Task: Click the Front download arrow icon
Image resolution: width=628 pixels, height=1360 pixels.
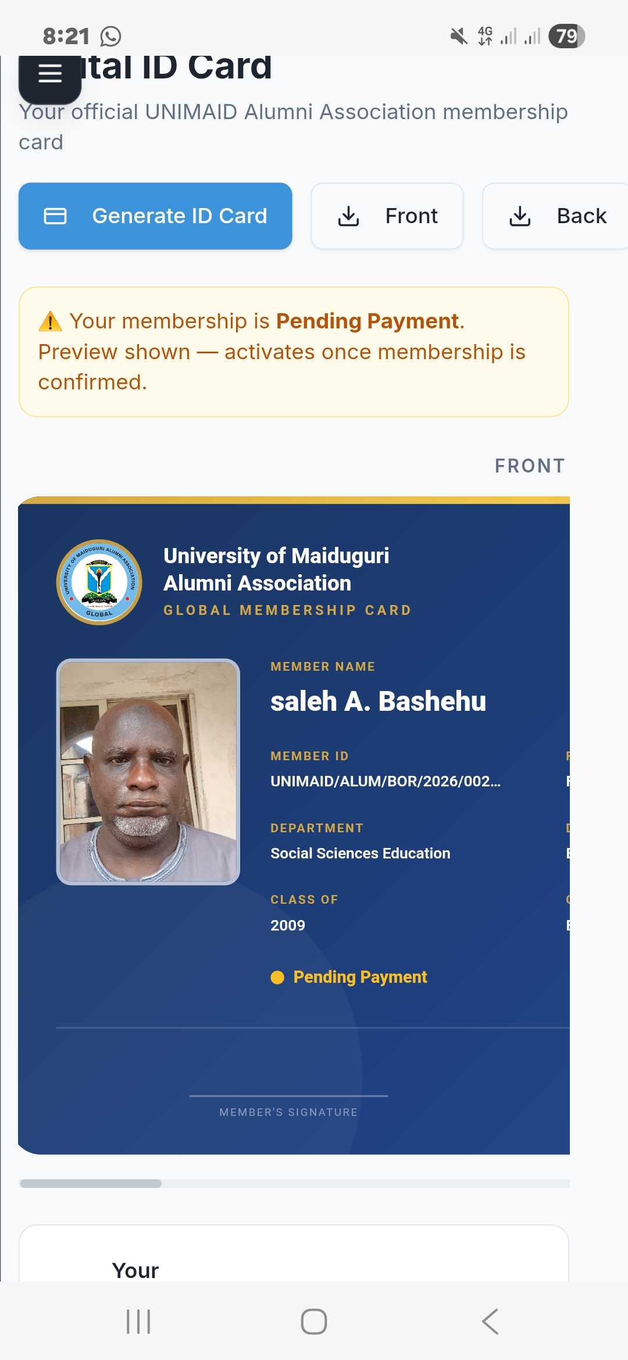Action: pos(349,216)
